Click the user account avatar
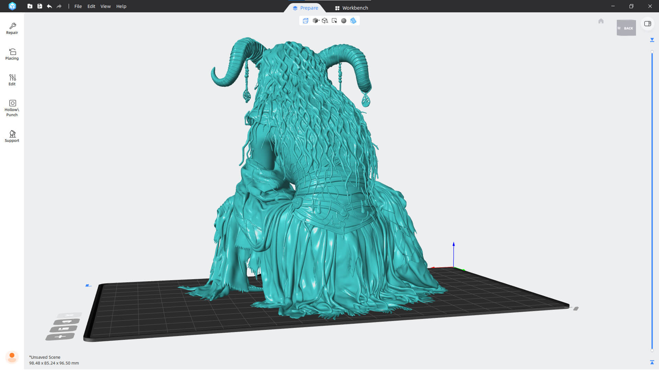Viewport: 659px width, 370px height. 12,357
